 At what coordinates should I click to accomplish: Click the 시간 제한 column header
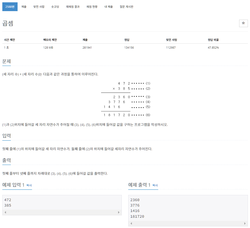tap(9, 40)
